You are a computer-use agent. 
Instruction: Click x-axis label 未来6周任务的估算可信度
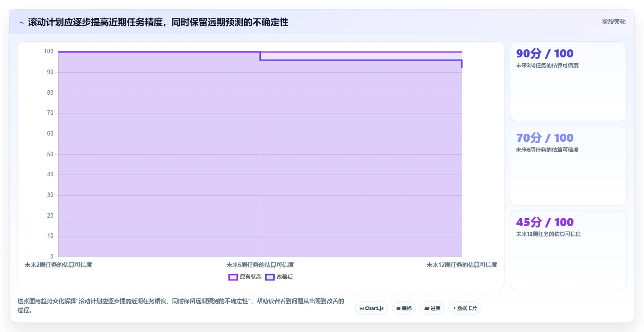pyautogui.click(x=260, y=265)
